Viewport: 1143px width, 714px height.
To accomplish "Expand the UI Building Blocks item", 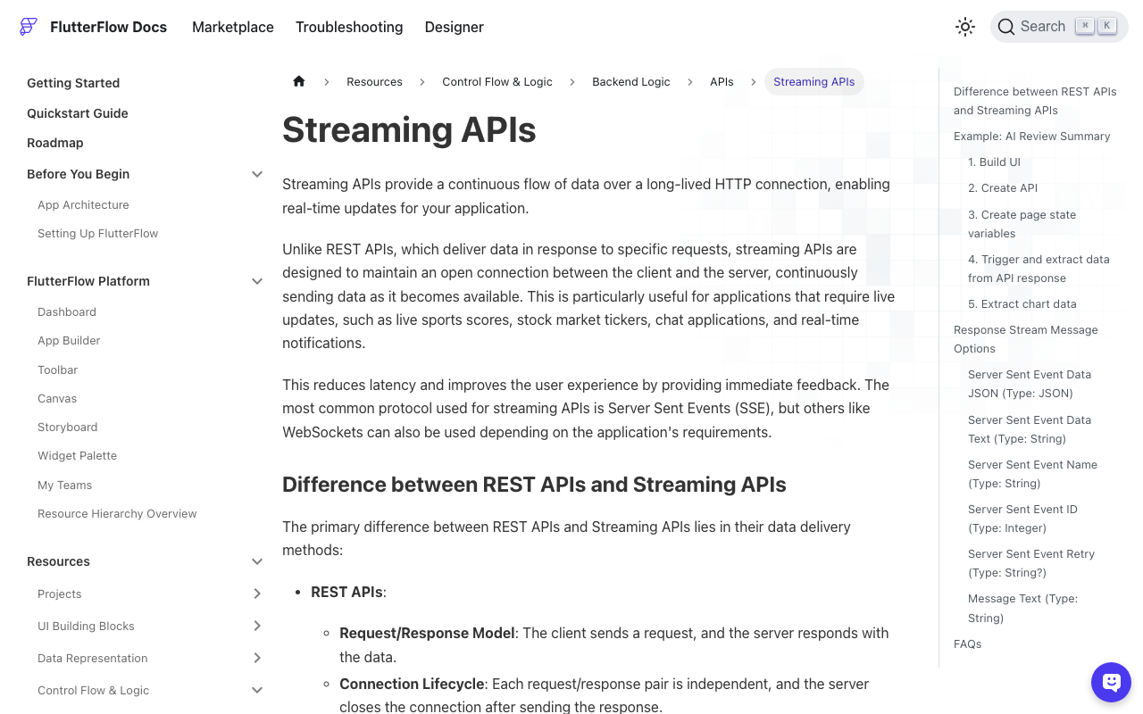I will point(257,626).
